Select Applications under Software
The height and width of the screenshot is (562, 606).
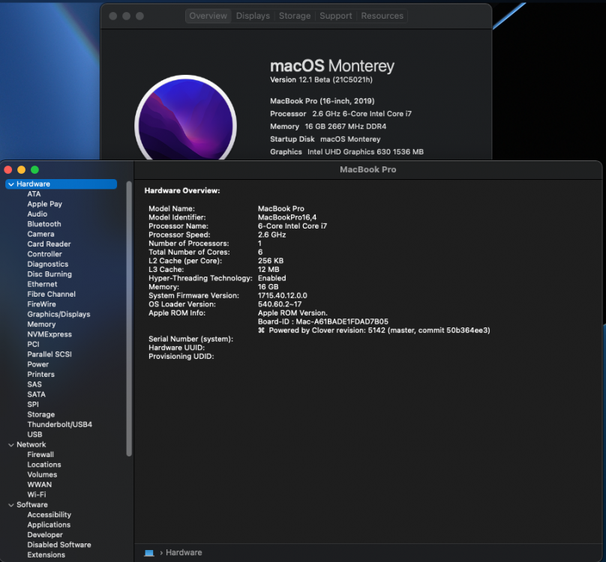pos(49,525)
